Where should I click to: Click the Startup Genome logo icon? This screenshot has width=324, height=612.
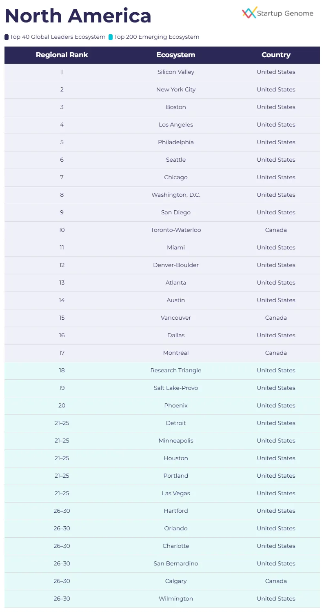click(249, 13)
